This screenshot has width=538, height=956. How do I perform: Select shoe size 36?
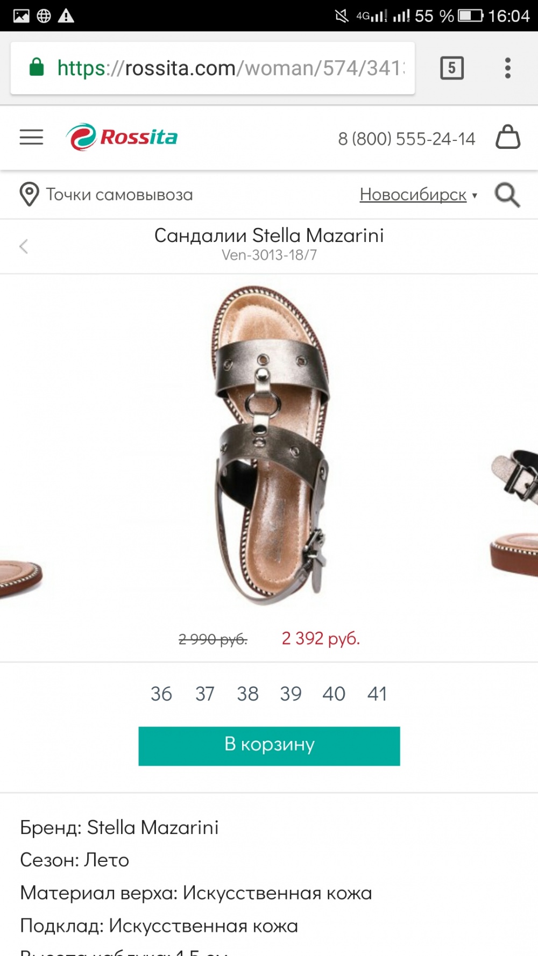pos(160,694)
